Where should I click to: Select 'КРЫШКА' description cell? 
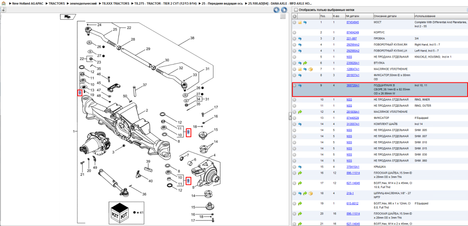click(x=380, y=167)
